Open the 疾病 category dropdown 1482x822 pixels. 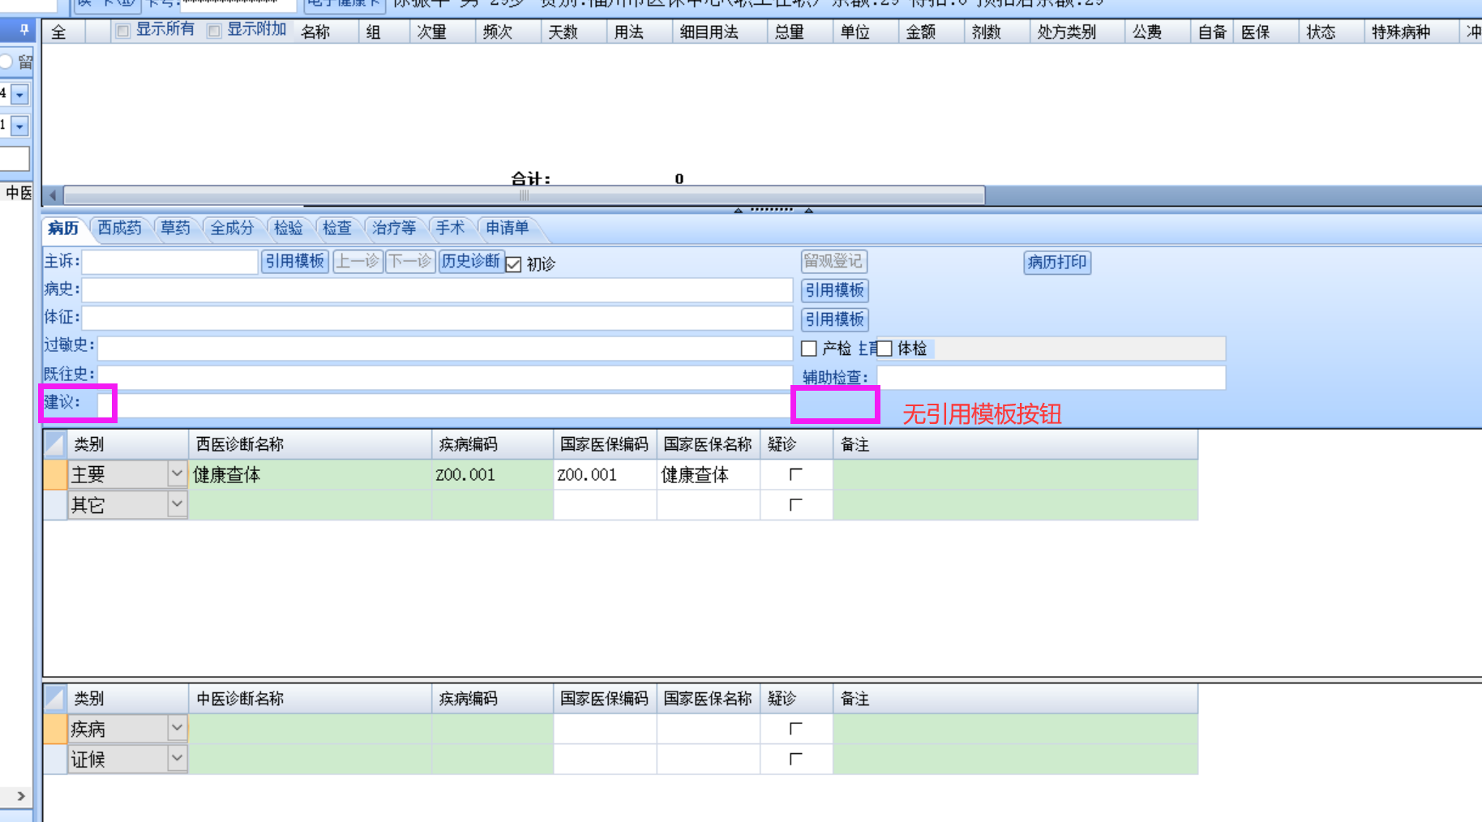point(177,728)
